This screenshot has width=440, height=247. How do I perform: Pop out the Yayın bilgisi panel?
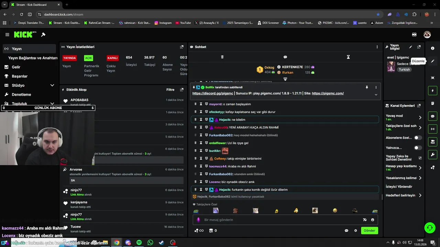419,47
